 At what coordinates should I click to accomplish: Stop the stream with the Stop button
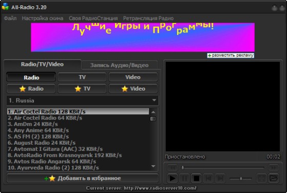pos(197,178)
